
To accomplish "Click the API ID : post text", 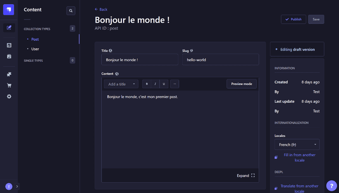I will click(106, 29).
